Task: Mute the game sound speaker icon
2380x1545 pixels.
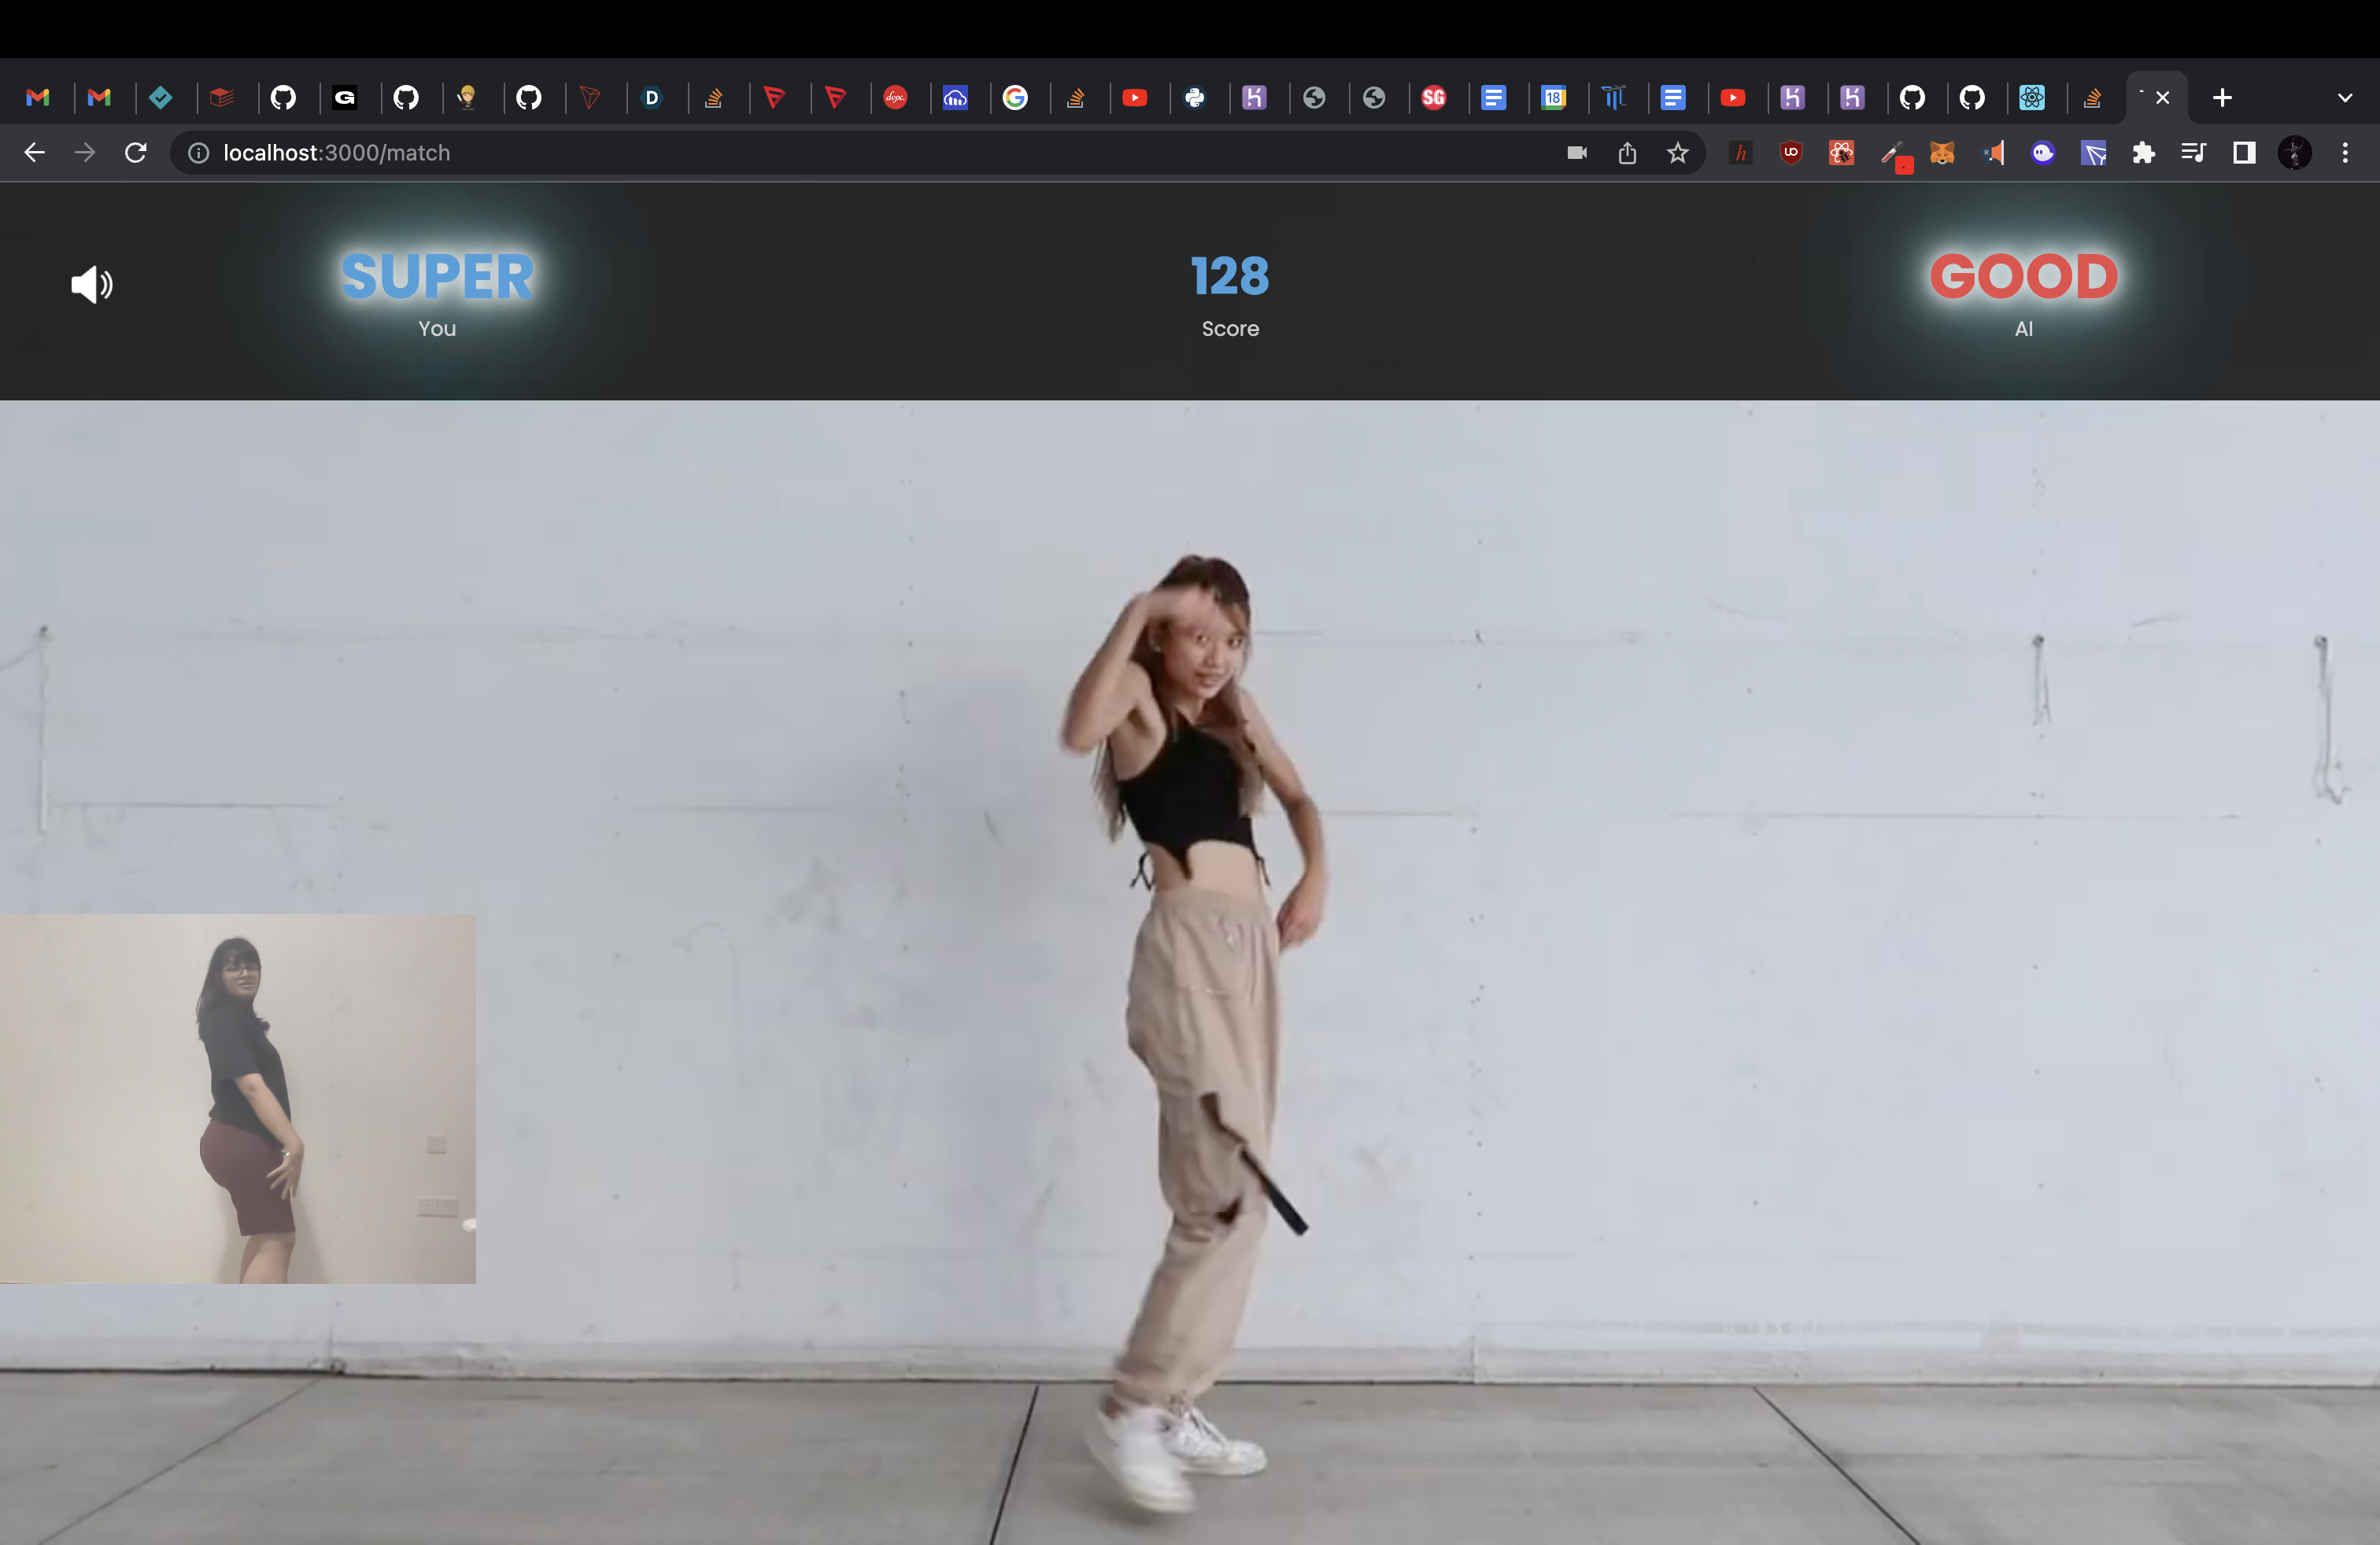Action: coord(91,285)
